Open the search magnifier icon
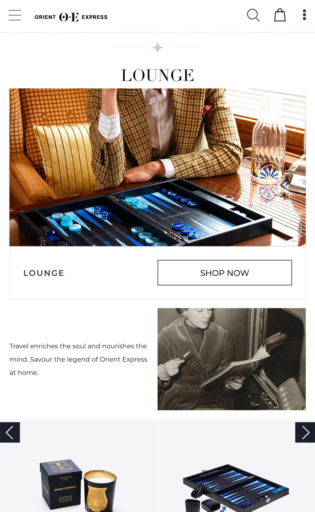 [x=253, y=15]
